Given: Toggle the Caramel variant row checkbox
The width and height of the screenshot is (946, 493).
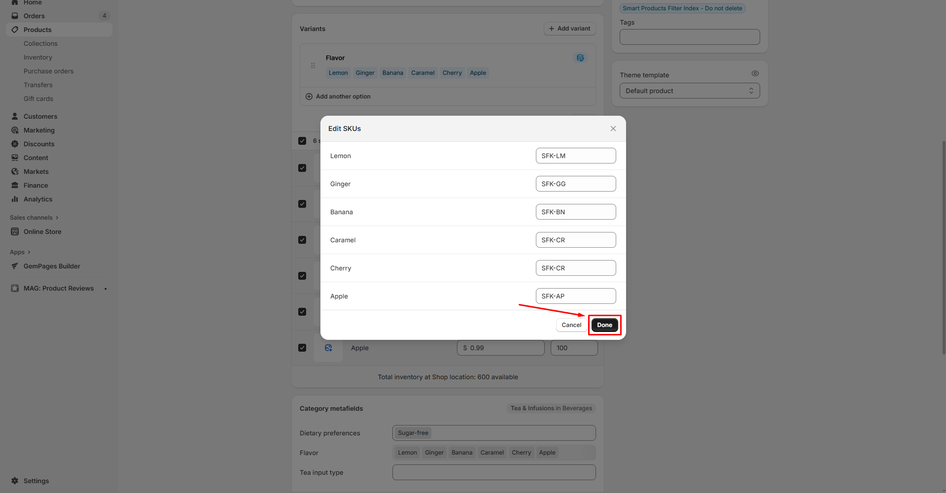Looking at the screenshot, I should (302, 276).
